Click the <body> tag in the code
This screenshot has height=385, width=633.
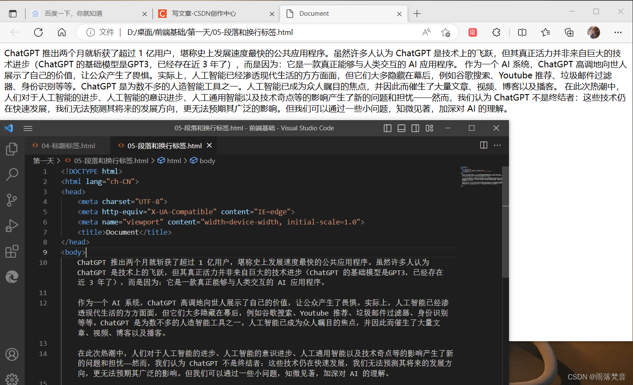click(x=73, y=252)
